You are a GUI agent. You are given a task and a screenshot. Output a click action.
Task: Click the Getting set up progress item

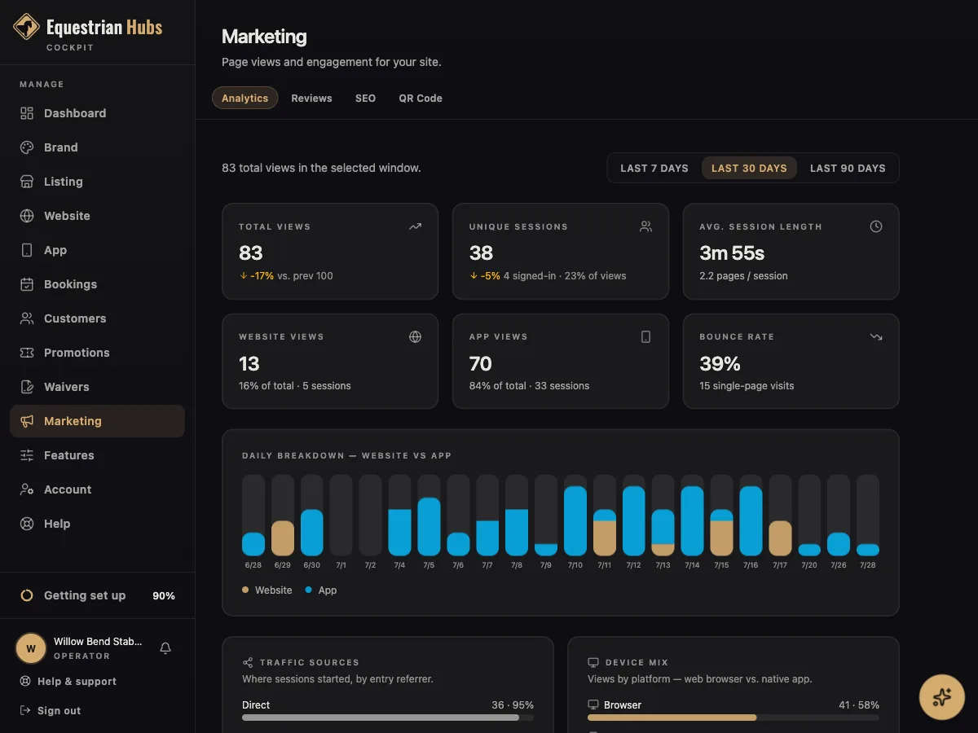coord(98,595)
